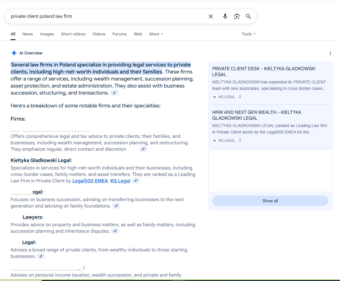The image size is (340, 281).
Task: Clear the search query with the X icon
Action: (x=210, y=16)
